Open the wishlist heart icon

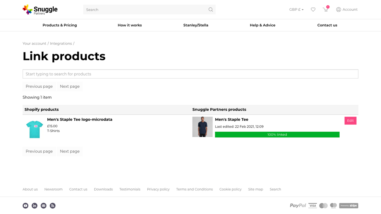coord(313,10)
